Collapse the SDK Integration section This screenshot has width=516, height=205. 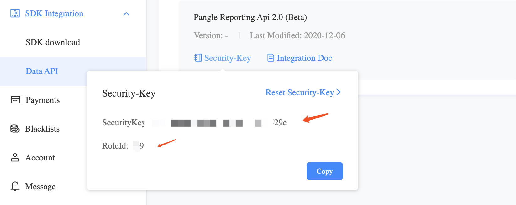pos(126,13)
